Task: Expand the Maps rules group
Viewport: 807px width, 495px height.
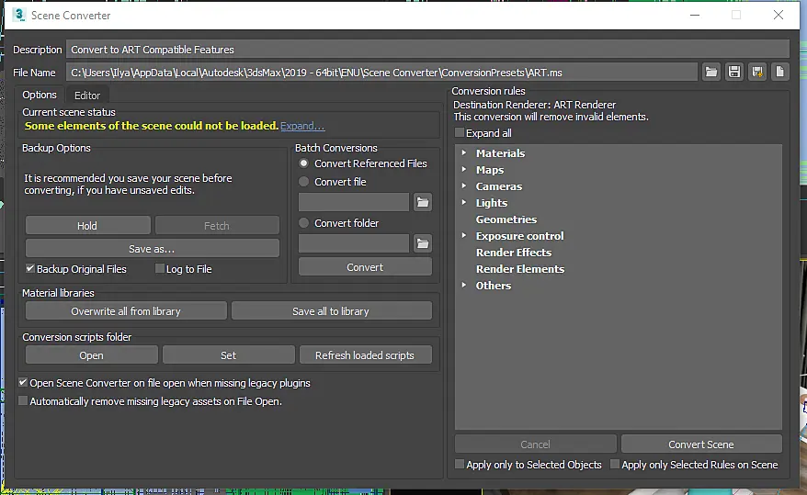Action: 464,169
